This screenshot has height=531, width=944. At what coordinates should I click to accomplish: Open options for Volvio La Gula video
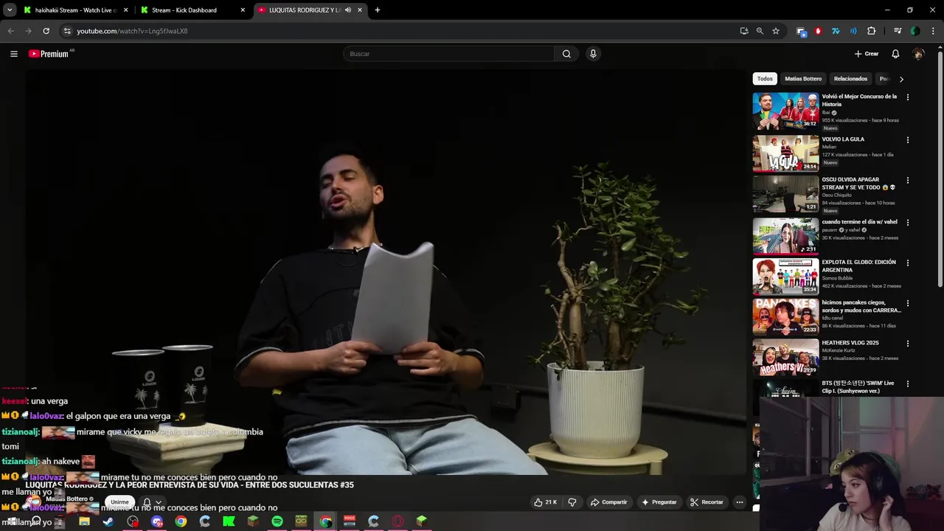[908, 139]
